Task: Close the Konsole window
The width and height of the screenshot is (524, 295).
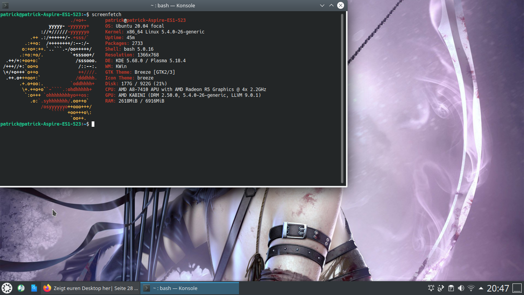Action: point(341,5)
